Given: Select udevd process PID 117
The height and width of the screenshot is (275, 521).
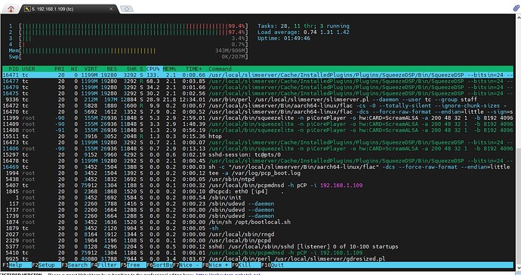Looking at the screenshot, I should click(257, 203).
